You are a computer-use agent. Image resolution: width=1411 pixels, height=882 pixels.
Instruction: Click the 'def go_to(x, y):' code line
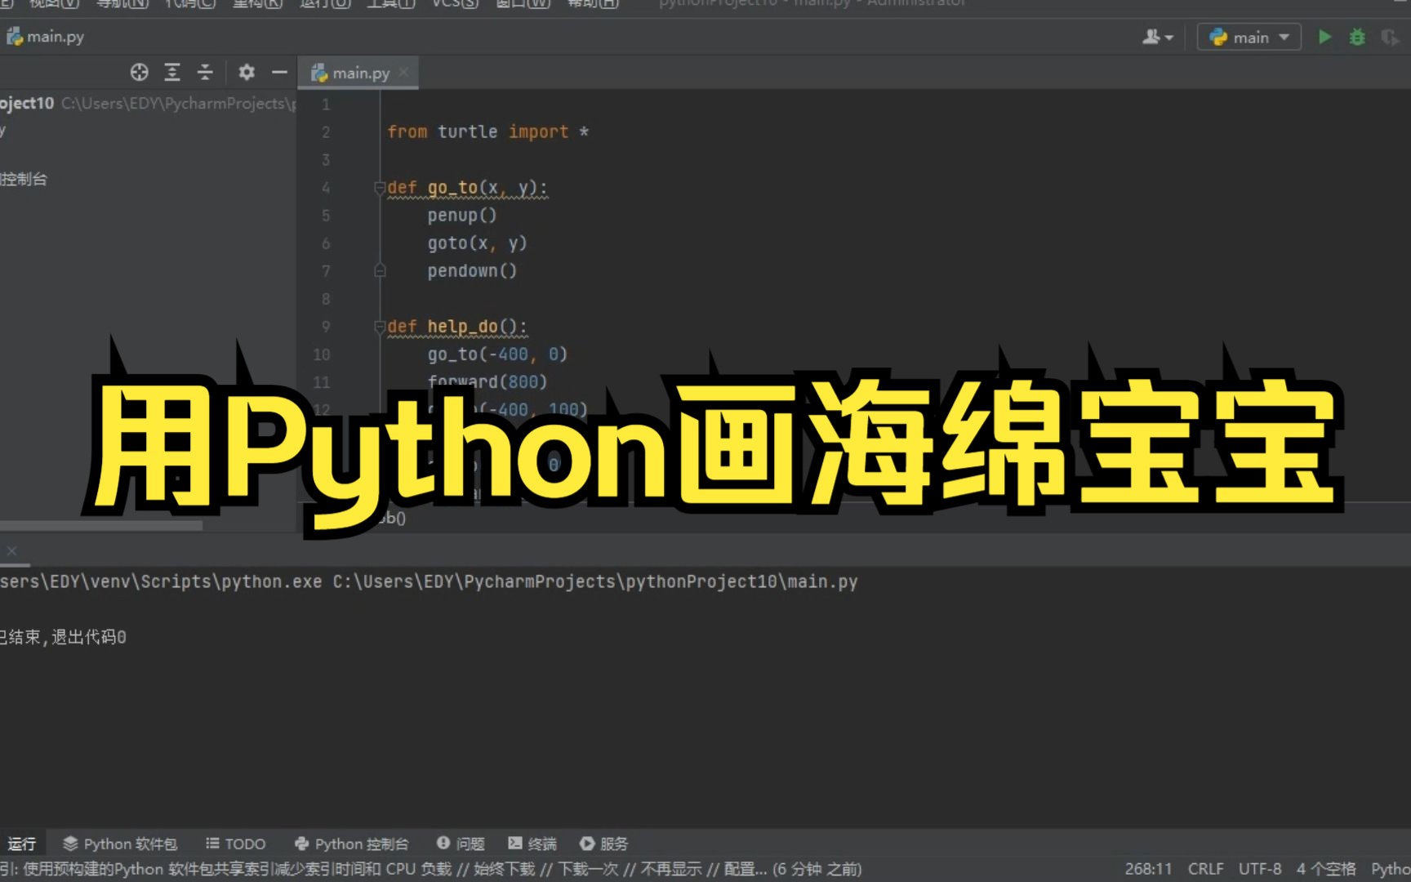[x=467, y=188]
